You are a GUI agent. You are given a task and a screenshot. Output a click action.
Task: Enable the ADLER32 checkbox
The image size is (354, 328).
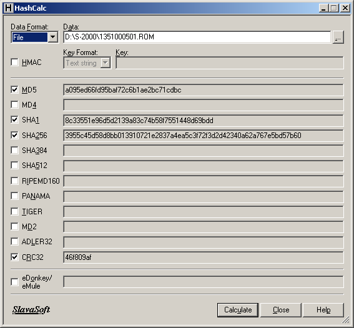pyautogui.click(x=15, y=242)
